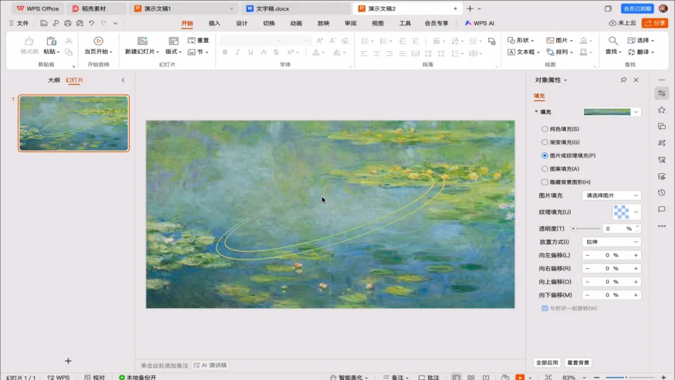Click AI 演讲稿 button below slide
Viewport: 675px width, 380px height.
pos(211,366)
